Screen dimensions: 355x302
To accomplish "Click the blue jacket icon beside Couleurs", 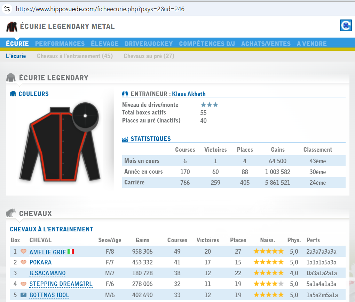I will point(13,94).
